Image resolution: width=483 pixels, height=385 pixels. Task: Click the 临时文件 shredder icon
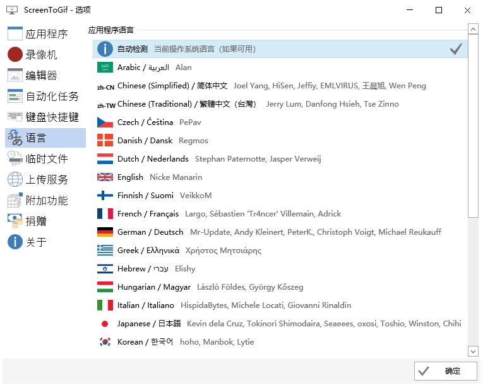click(x=15, y=158)
